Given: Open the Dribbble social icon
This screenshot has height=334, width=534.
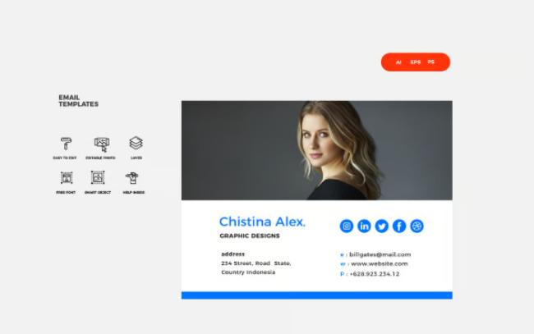Looking at the screenshot, I should [x=417, y=226].
